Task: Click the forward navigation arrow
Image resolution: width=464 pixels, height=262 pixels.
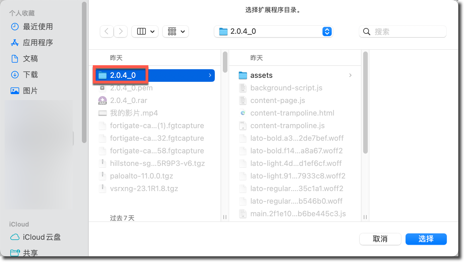Action: 121,31
